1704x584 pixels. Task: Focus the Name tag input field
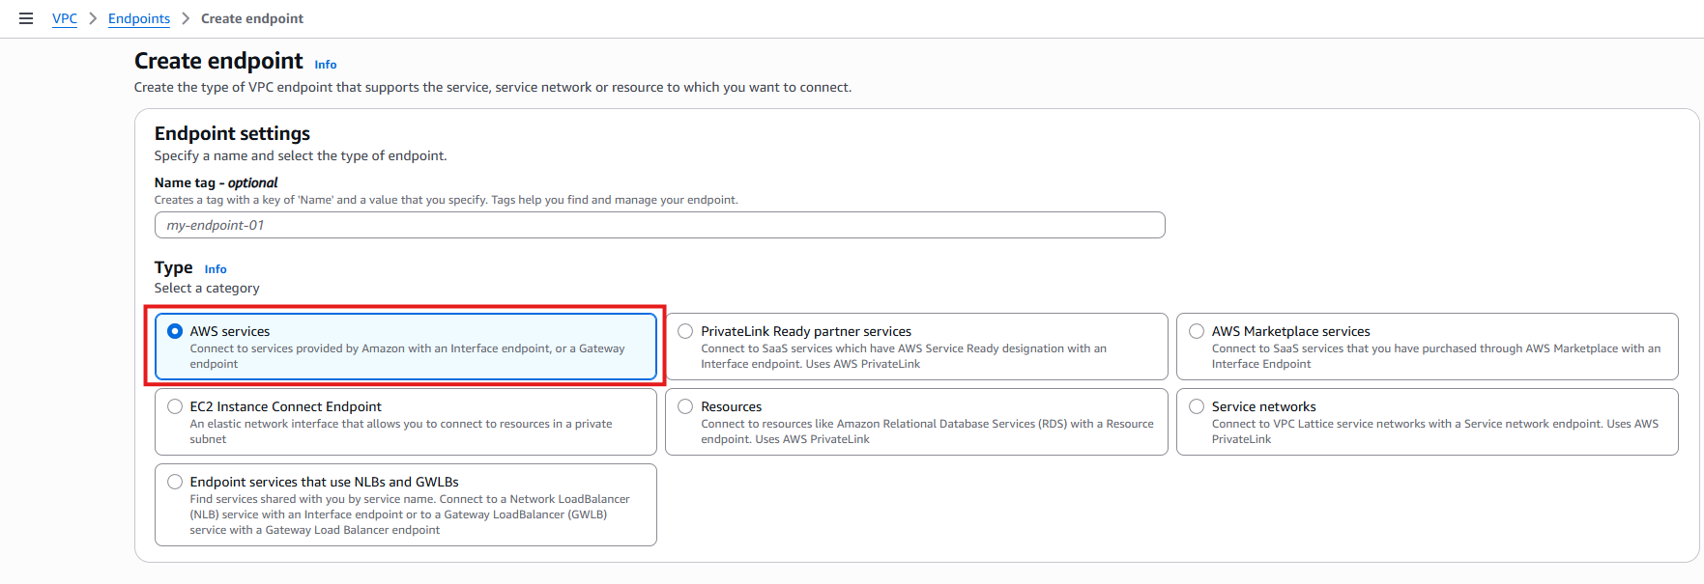coord(659,225)
